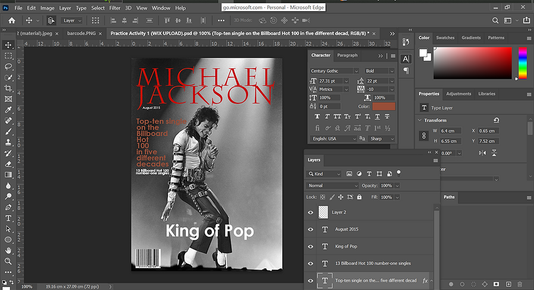Image resolution: width=534 pixels, height=290 pixels.
Task: Reset transform in Properties panel
Action: [495, 120]
